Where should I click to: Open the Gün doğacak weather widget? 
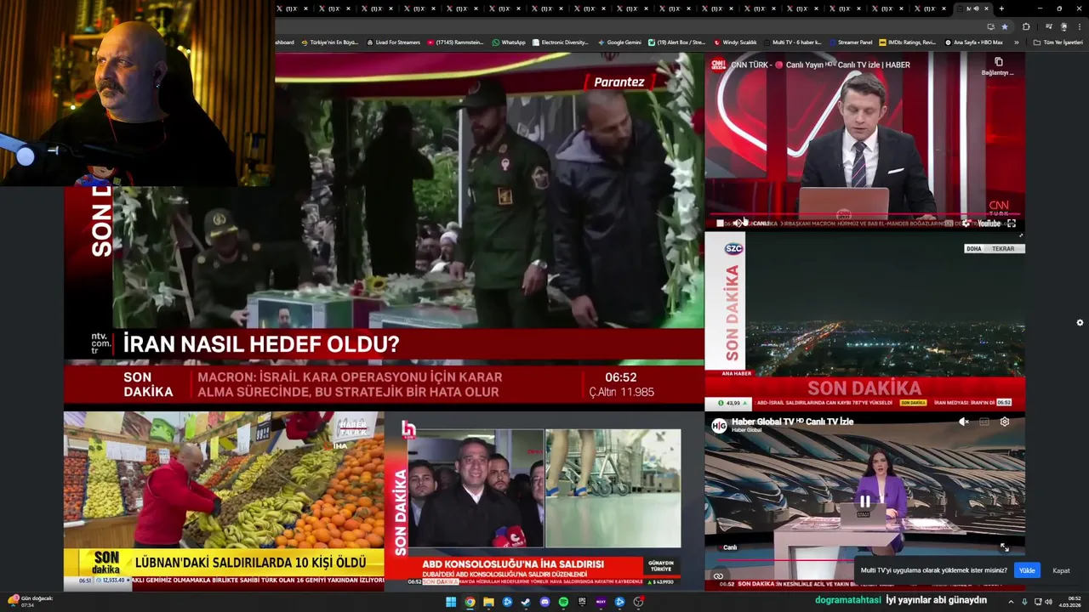[x=31, y=601]
